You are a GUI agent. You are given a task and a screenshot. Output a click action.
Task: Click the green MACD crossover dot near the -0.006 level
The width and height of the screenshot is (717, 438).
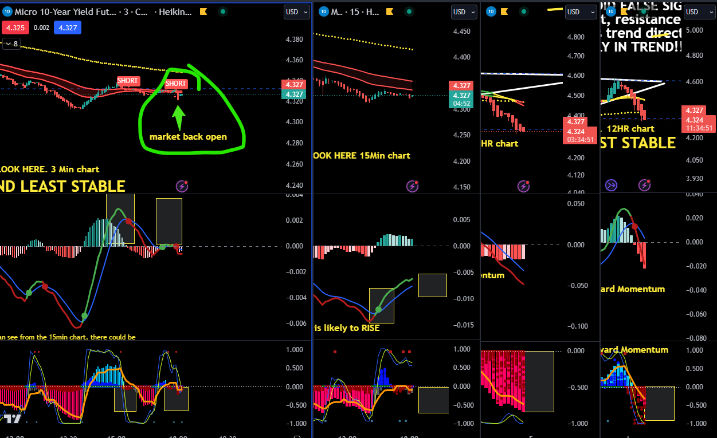tap(84, 316)
